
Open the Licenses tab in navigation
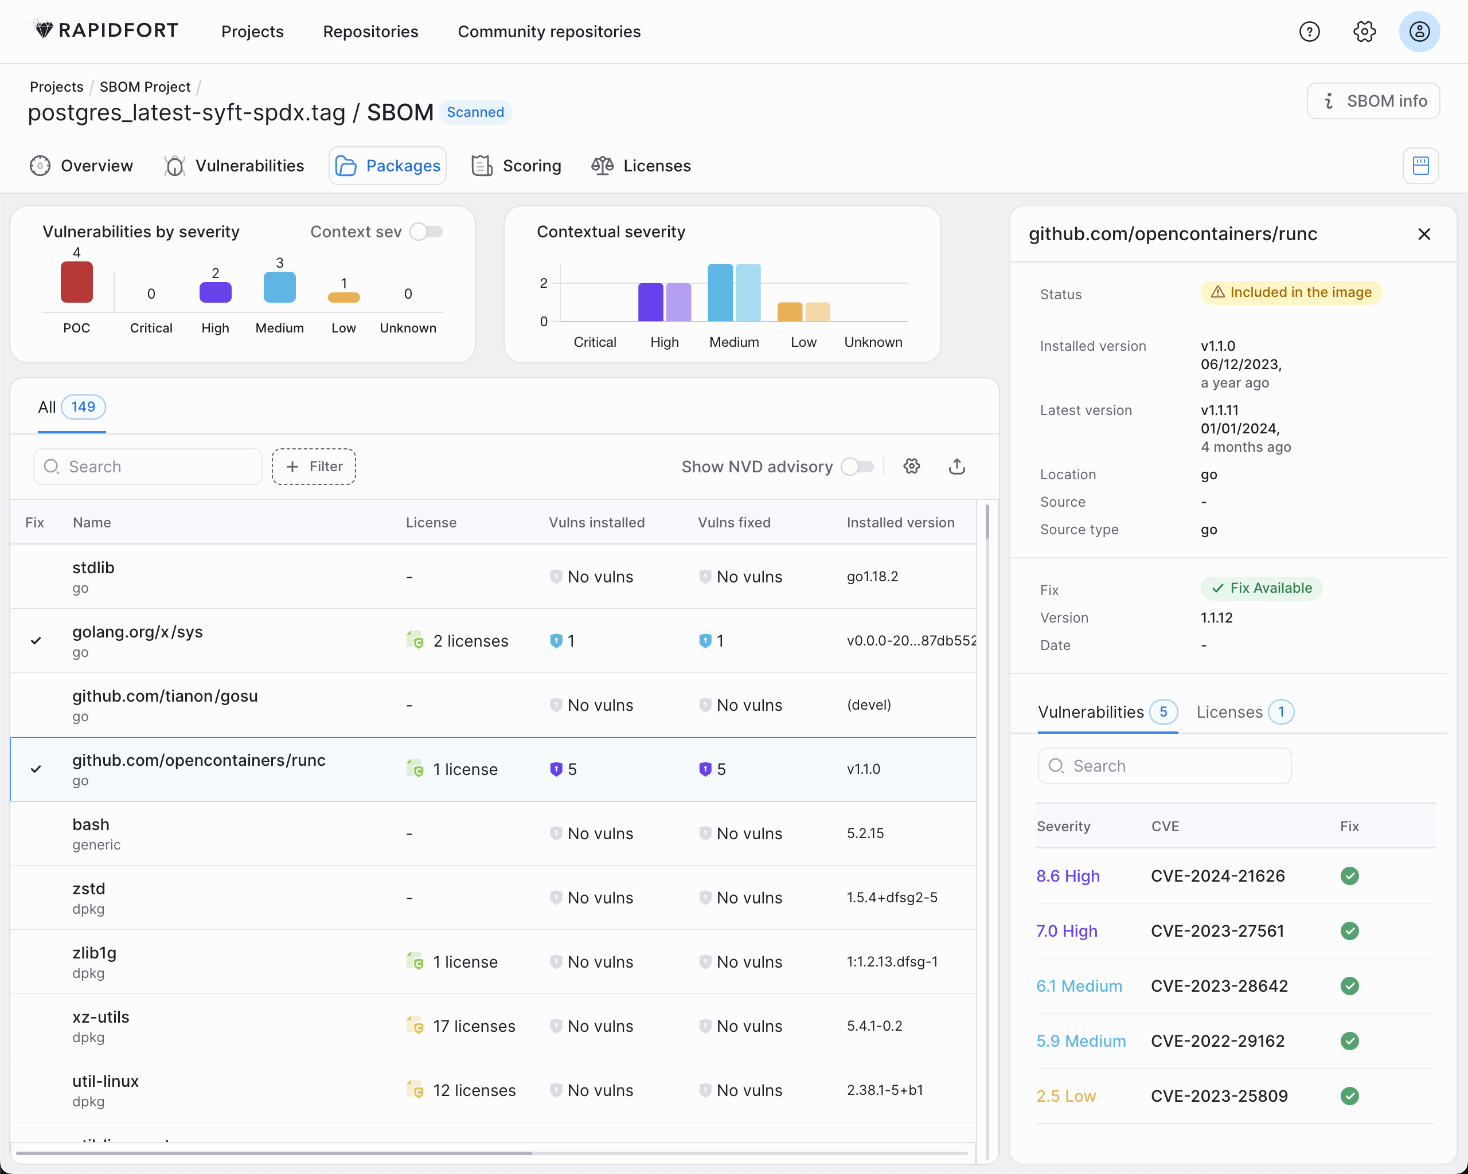coord(641,166)
